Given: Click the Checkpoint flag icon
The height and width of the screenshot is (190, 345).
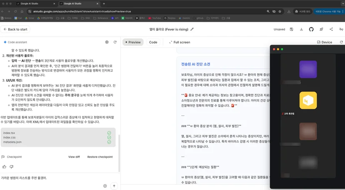Looking at the screenshot, I should 3,157.
